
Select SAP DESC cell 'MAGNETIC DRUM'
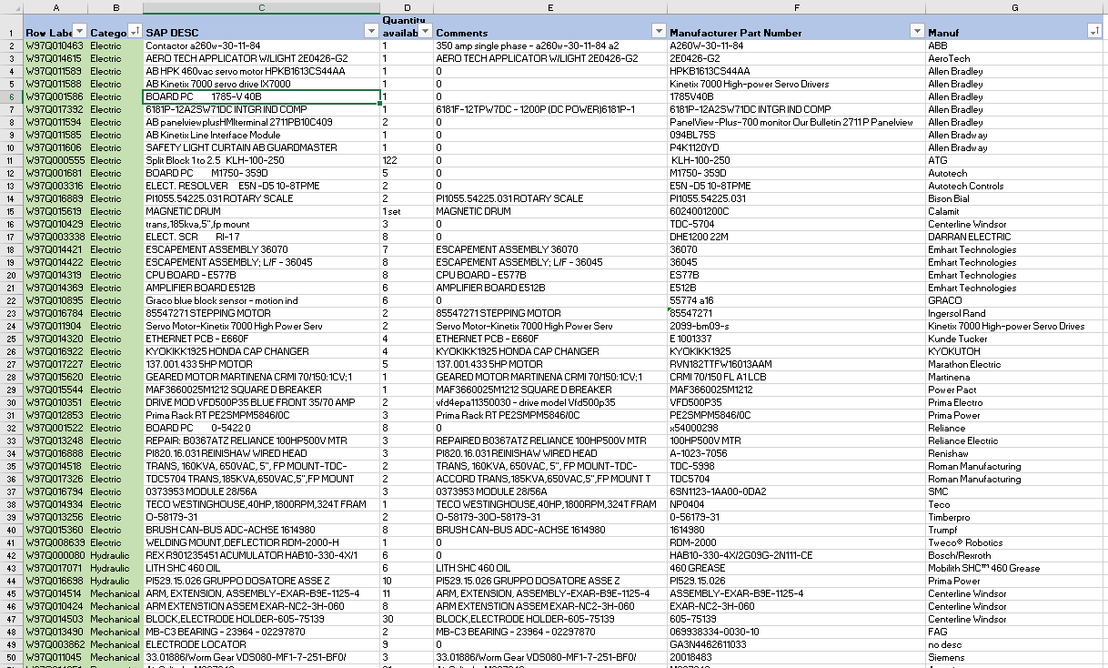[x=261, y=211]
